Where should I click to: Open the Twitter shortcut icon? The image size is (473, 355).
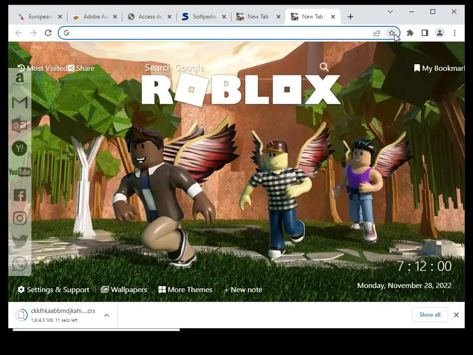19,240
